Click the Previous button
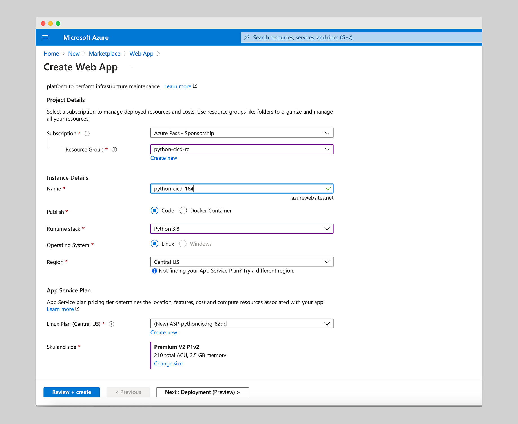 coord(128,392)
